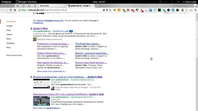Close the Nowa karta tab
198x111 pixels.
click(65, 6)
